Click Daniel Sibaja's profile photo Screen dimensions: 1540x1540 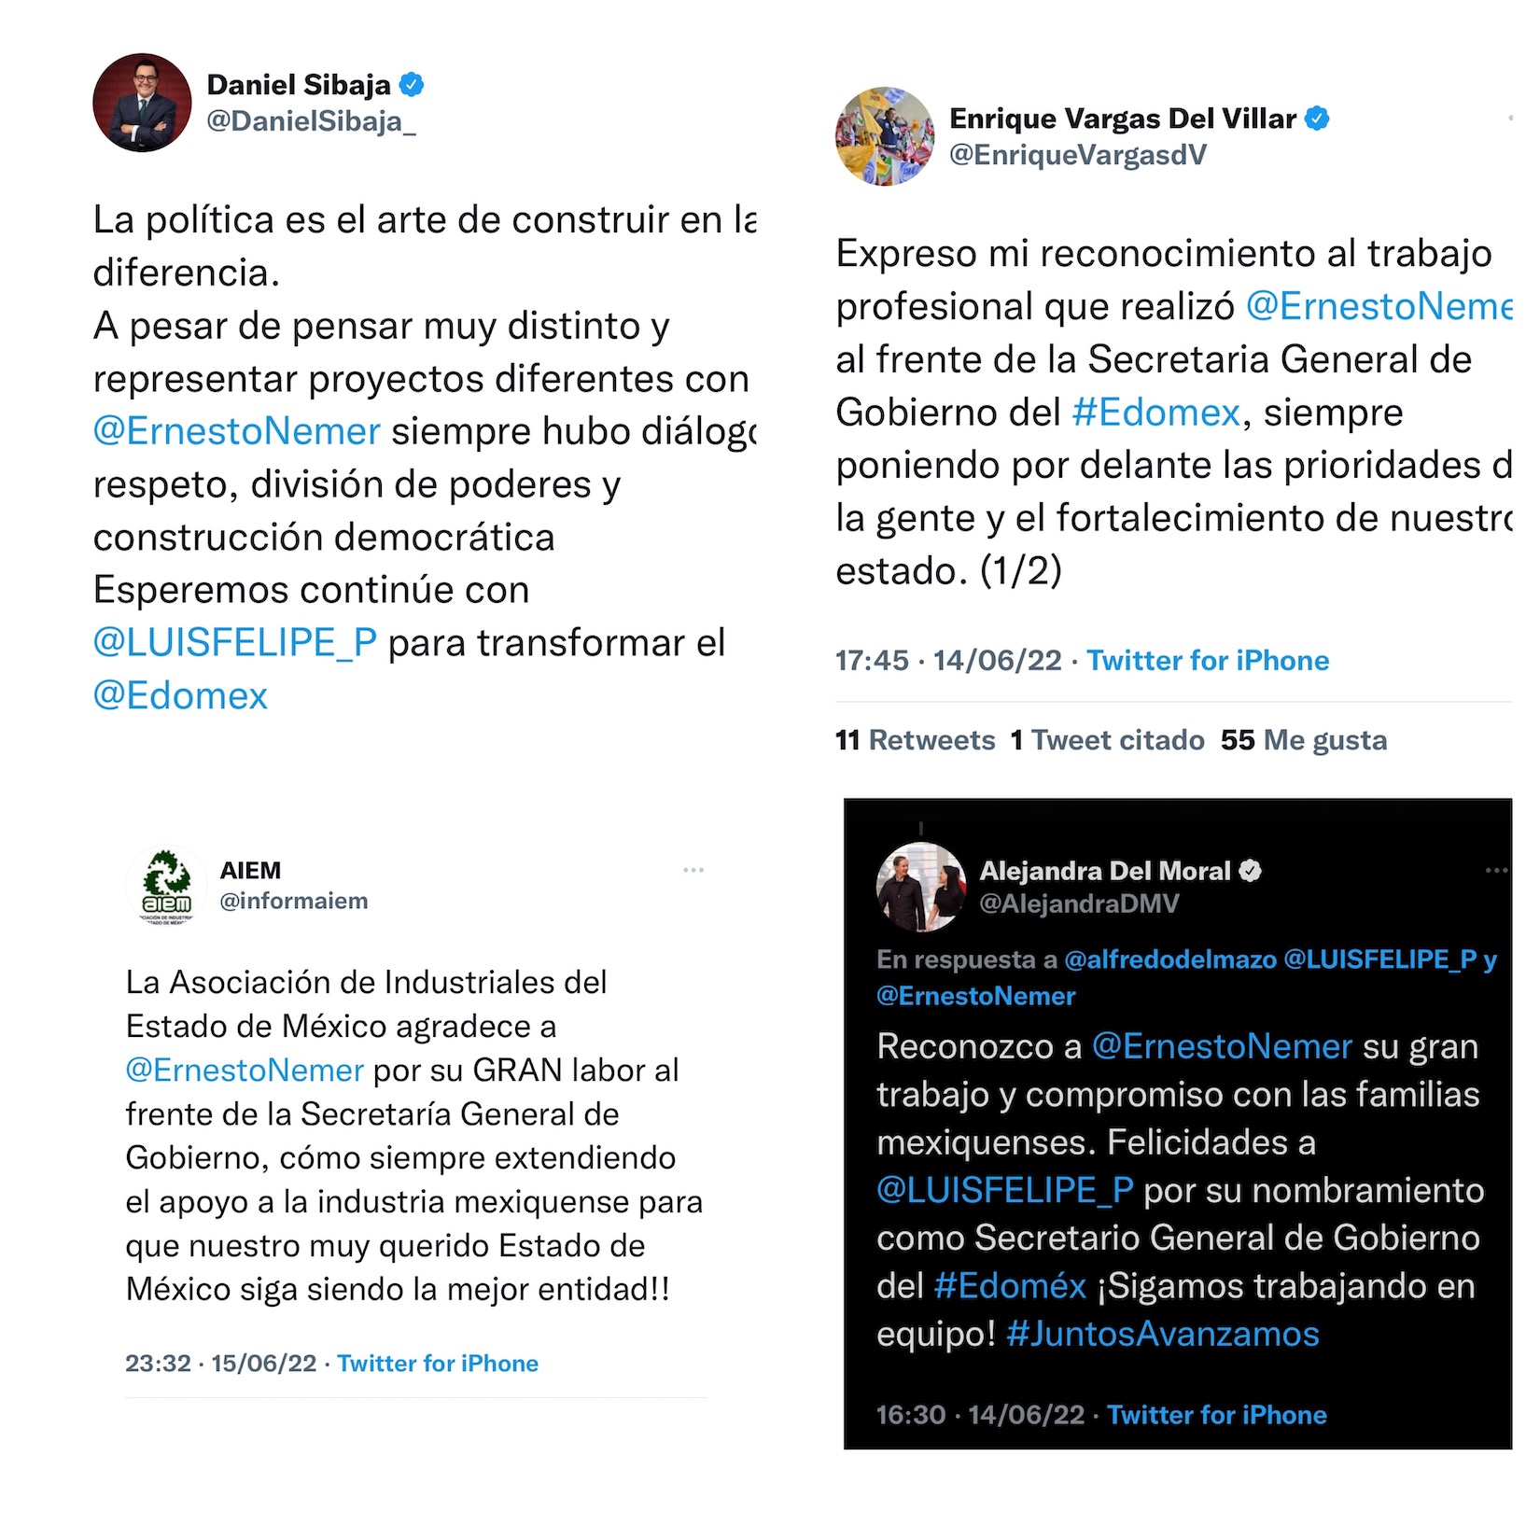click(x=142, y=103)
